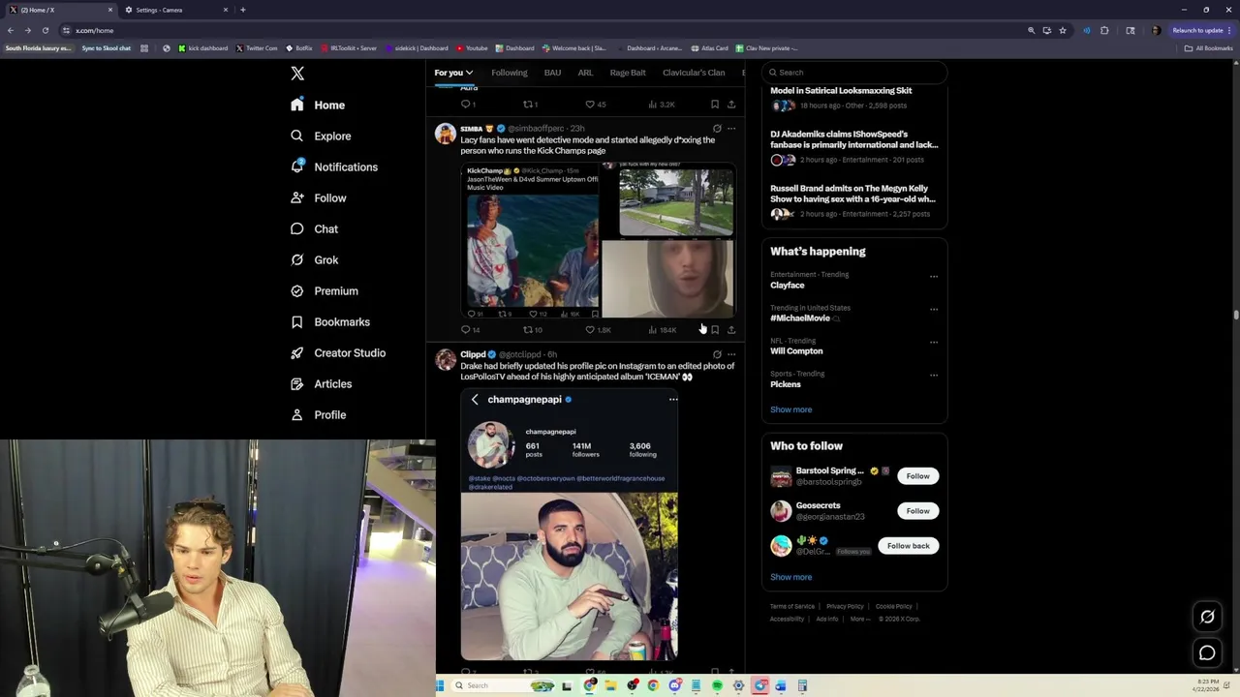Open more options for Clayface trend
The height and width of the screenshot is (697, 1240).
point(934,276)
